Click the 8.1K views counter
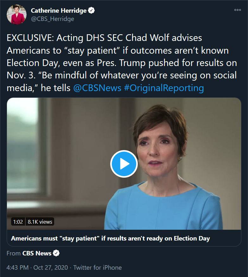Viewport: 248px width, 277px height. click(40, 222)
